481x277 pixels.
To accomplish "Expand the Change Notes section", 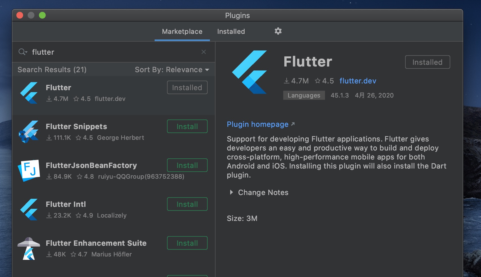I will [x=231, y=192].
